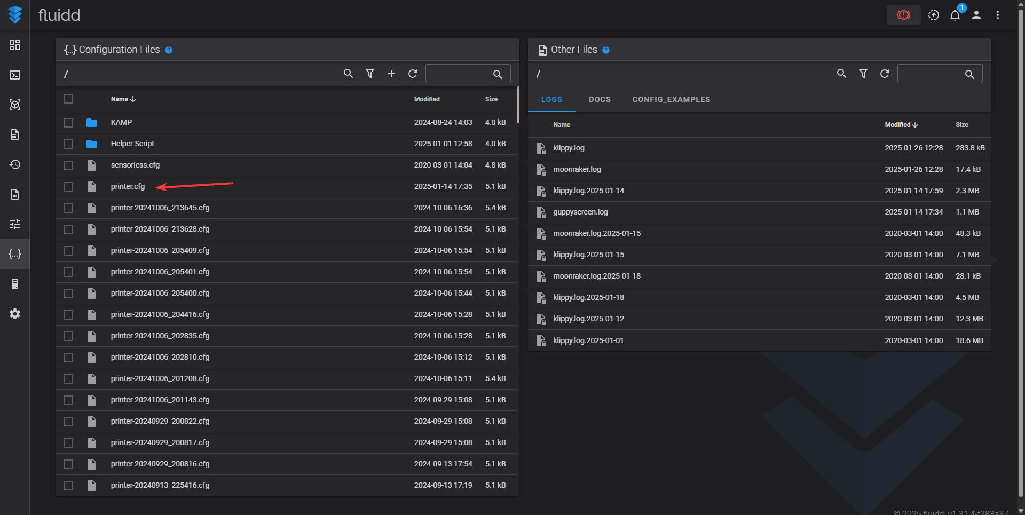Viewport: 1025px width, 515px height.
Task: Click the search icon in Configuration Files toolbar
Action: click(x=349, y=74)
